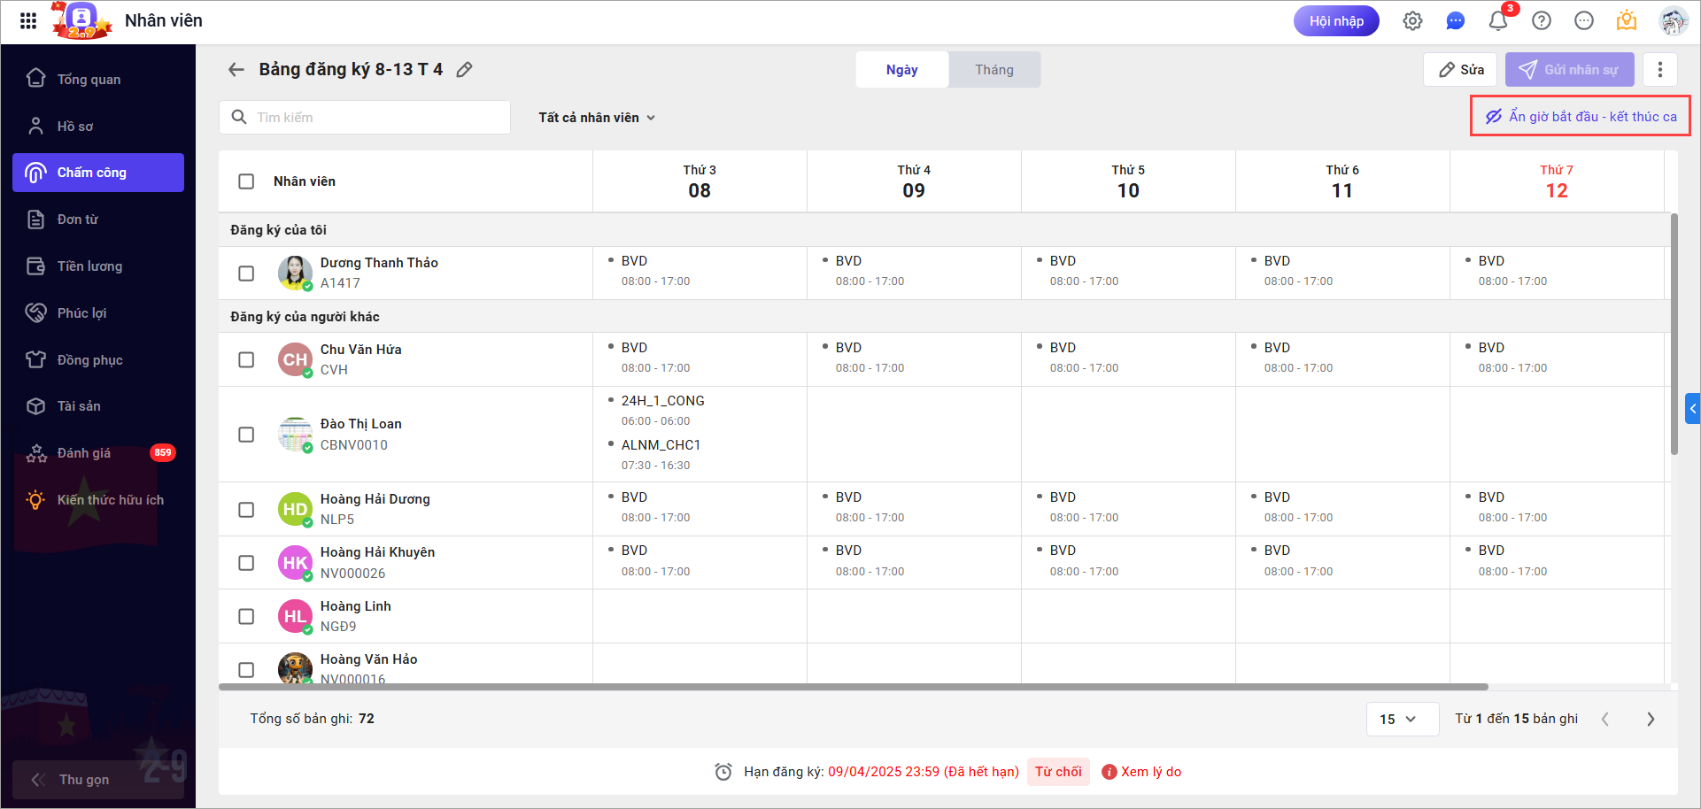The height and width of the screenshot is (809, 1701).
Task: Hide shift start and end times
Action: [x=1581, y=117]
